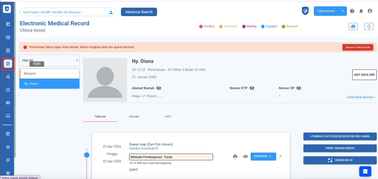Click the timeline marker dot
Viewport: 378px width, 179px height.
(x=87, y=155)
